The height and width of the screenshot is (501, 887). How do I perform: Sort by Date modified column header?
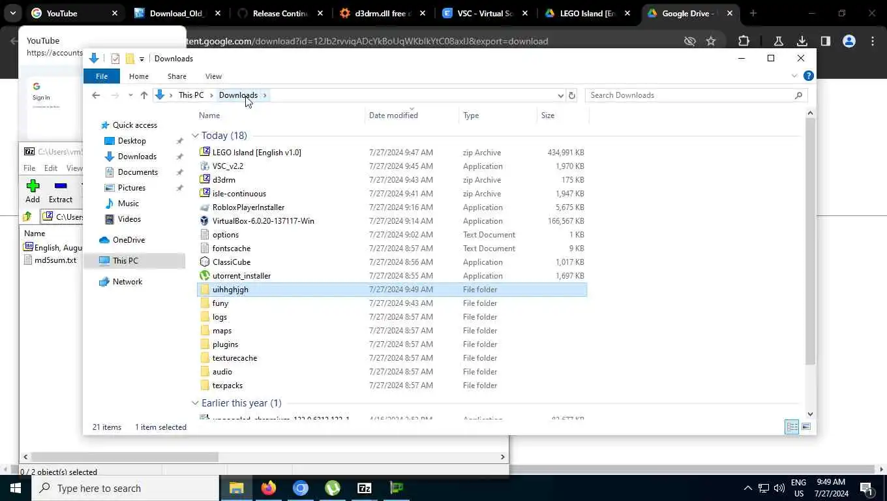point(393,115)
